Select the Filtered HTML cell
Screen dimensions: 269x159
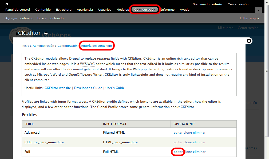[x=114, y=133]
